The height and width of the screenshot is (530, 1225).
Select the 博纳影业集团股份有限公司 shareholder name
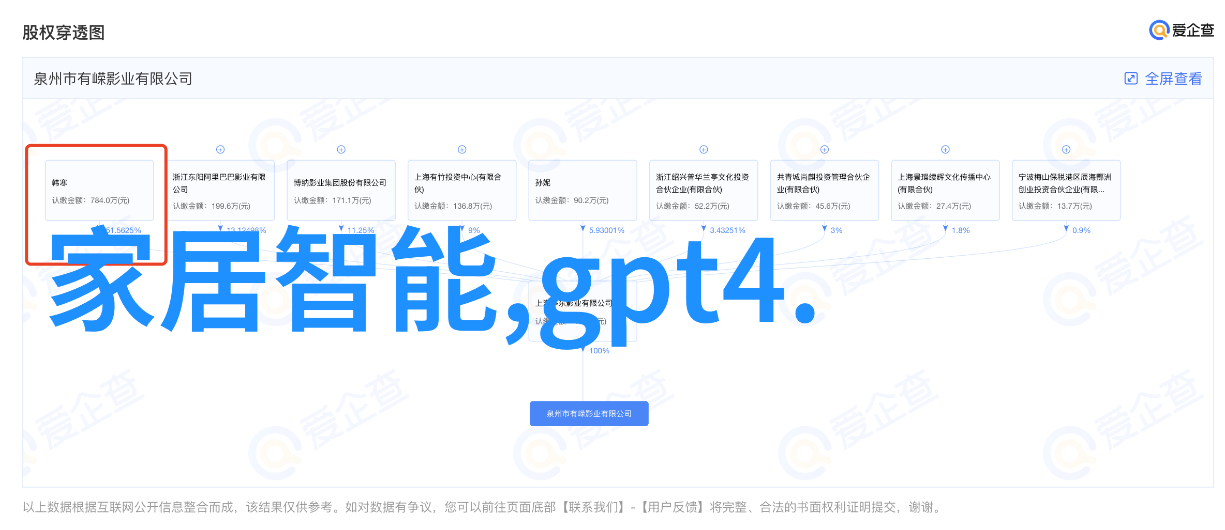click(340, 183)
